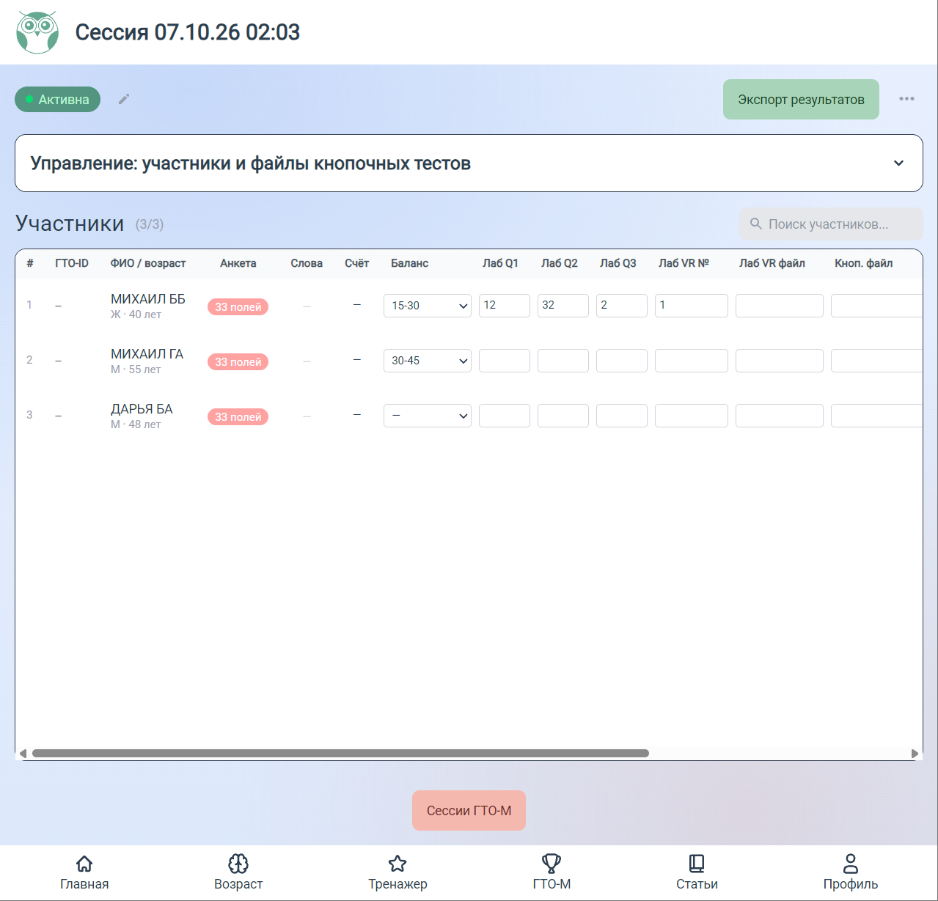Click Лаб Q3 field for ДАРЬЯ БА
938x901 pixels.
pos(622,416)
